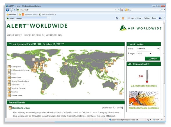
Task: Click the Tropical Cyclone legend icon
Action: pos(9,88)
